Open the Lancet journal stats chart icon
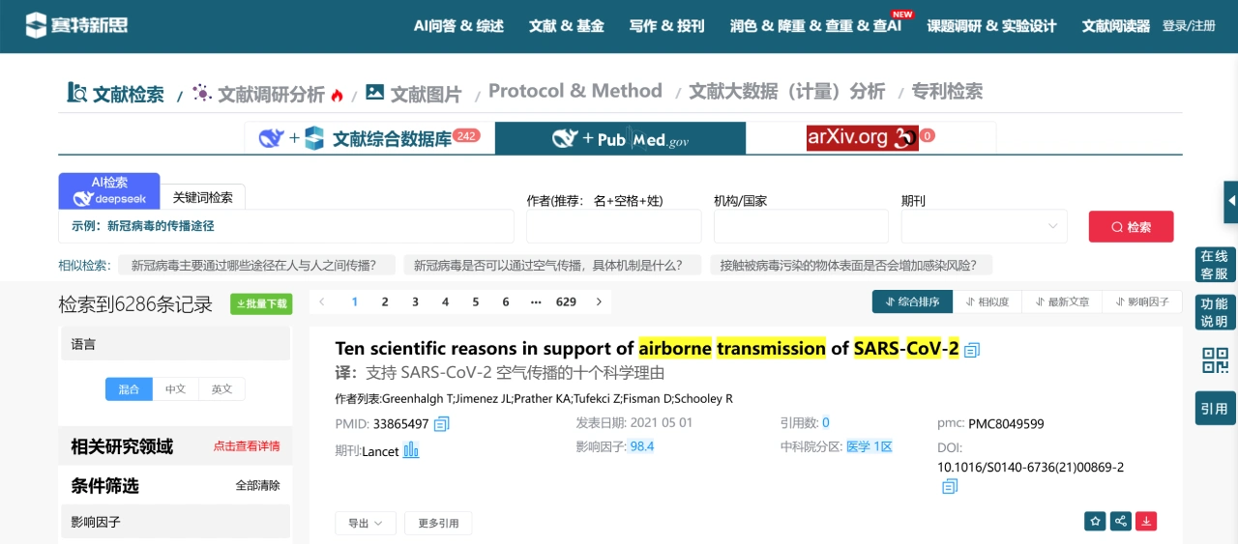 [x=411, y=450]
